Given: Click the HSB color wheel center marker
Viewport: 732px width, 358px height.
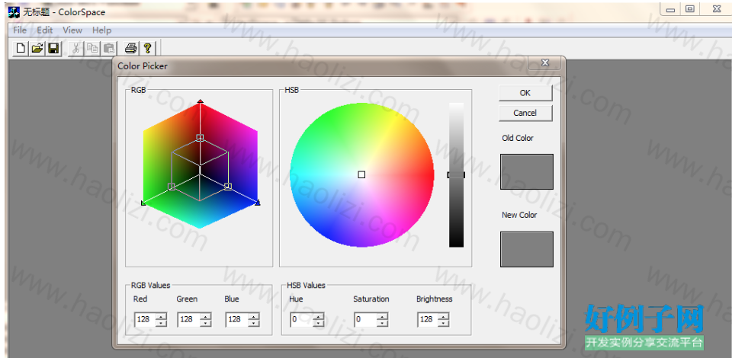Looking at the screenshot, I should pos(361,174).
